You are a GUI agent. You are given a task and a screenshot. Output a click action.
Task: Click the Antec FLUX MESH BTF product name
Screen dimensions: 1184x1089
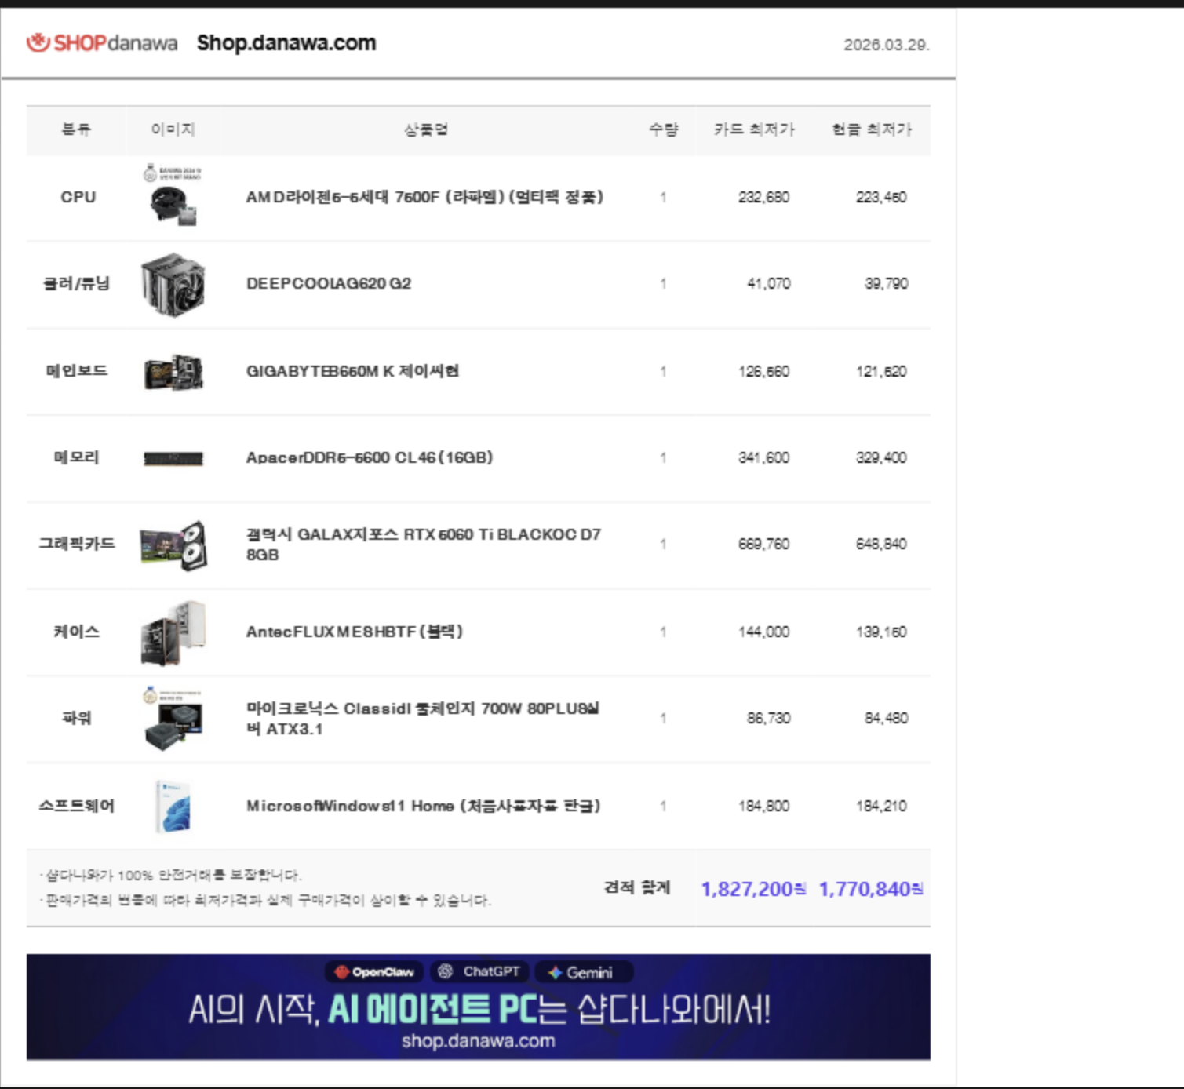point(355,632)
